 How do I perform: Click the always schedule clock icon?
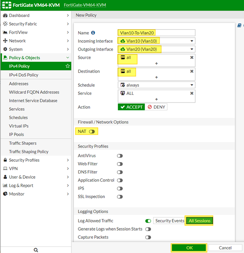pyautogui.click(x=123, y=85)
